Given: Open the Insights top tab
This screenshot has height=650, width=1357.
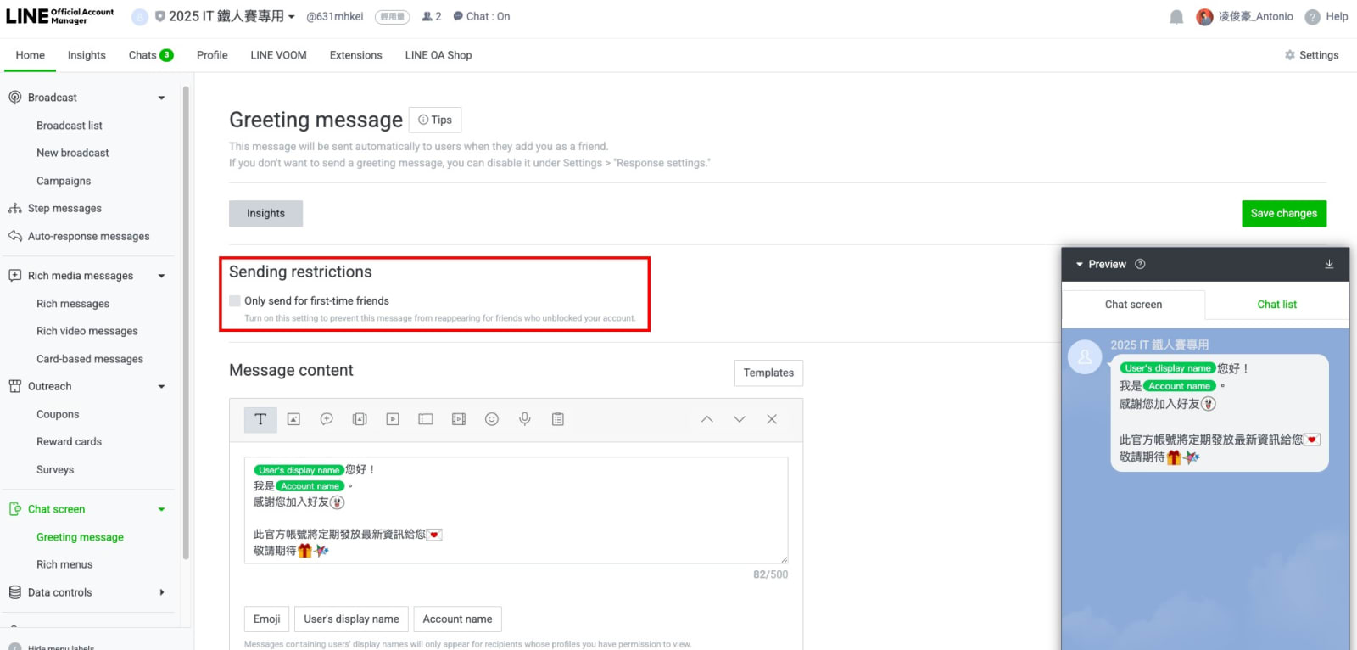Looking at the screenshot, I should coord(87,55).
